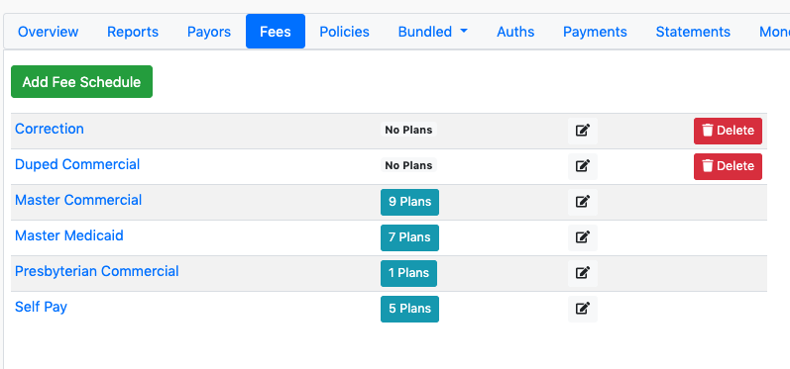790x369 pixels.
Task: Open the Master Commercial link
Action: coord(78,200)
